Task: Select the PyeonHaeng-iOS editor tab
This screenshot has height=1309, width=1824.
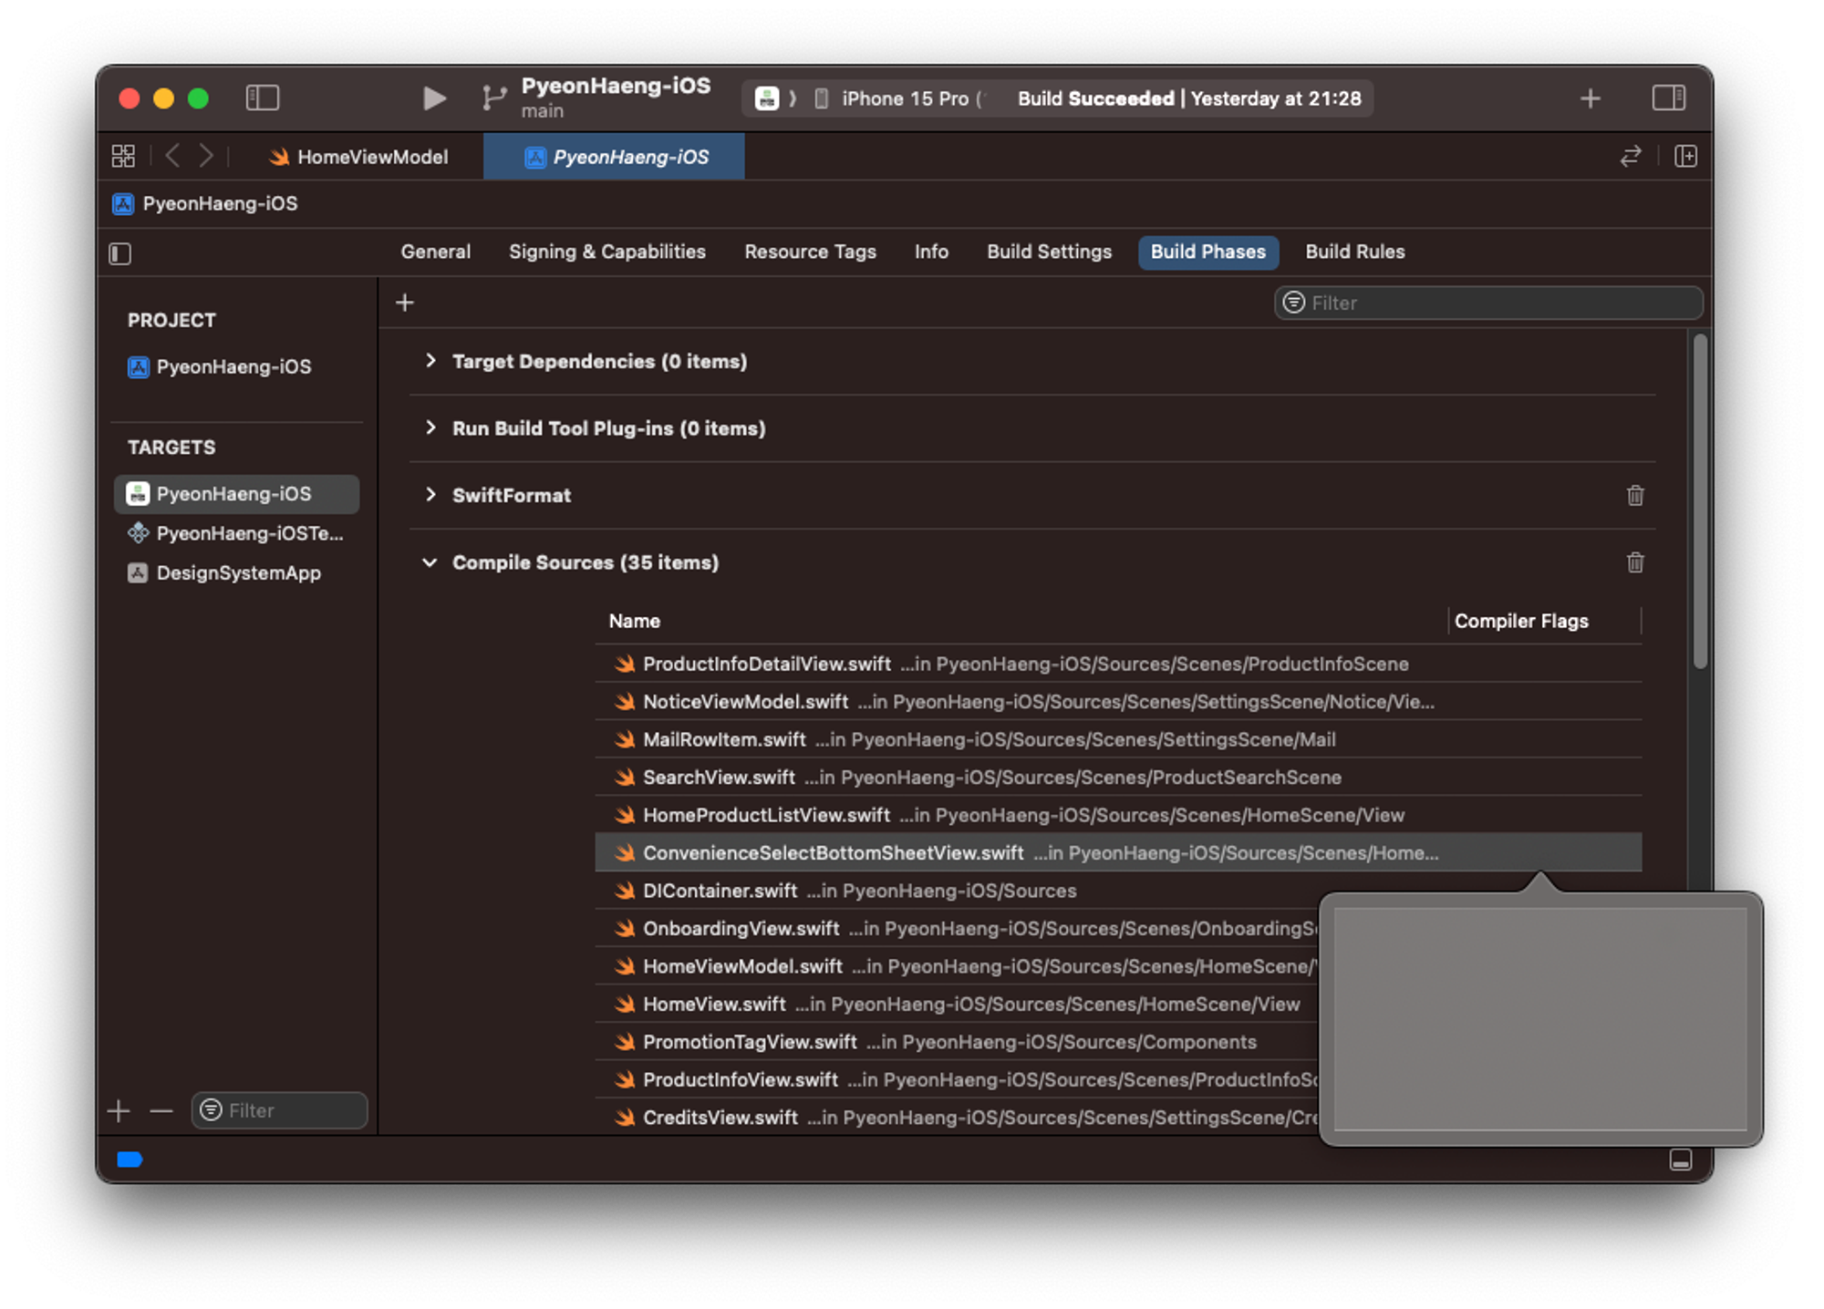Action: pos(615,157)
